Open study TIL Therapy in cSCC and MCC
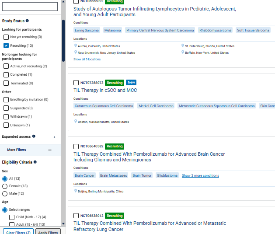 point(105,90)
